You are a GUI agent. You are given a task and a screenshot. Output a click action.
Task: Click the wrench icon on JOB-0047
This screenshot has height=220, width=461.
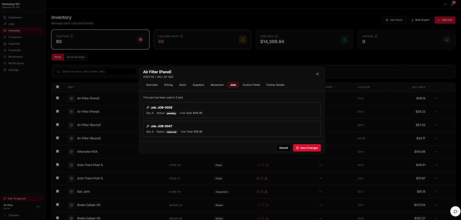[148, 126]
